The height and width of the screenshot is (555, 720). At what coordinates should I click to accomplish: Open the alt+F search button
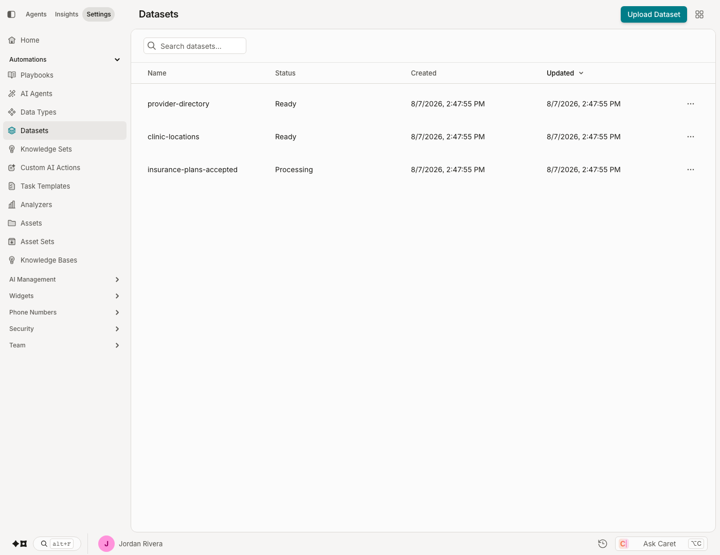[57, 544]
